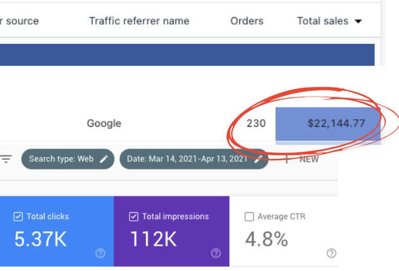Click the $22,144.77 total sales bar

click(x=336, y=123)
